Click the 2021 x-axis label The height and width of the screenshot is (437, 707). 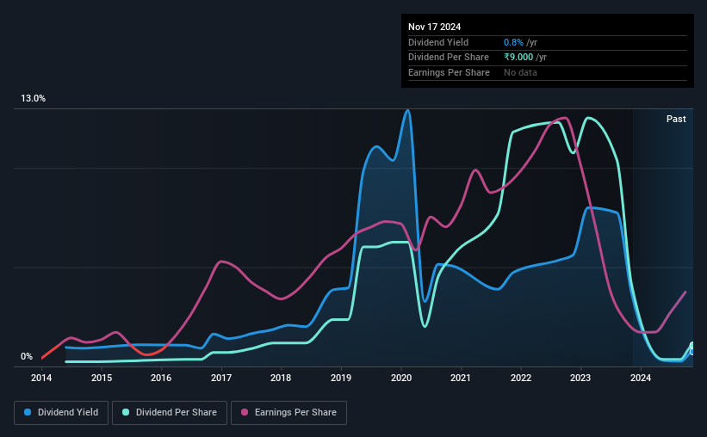tap(461, 378)
